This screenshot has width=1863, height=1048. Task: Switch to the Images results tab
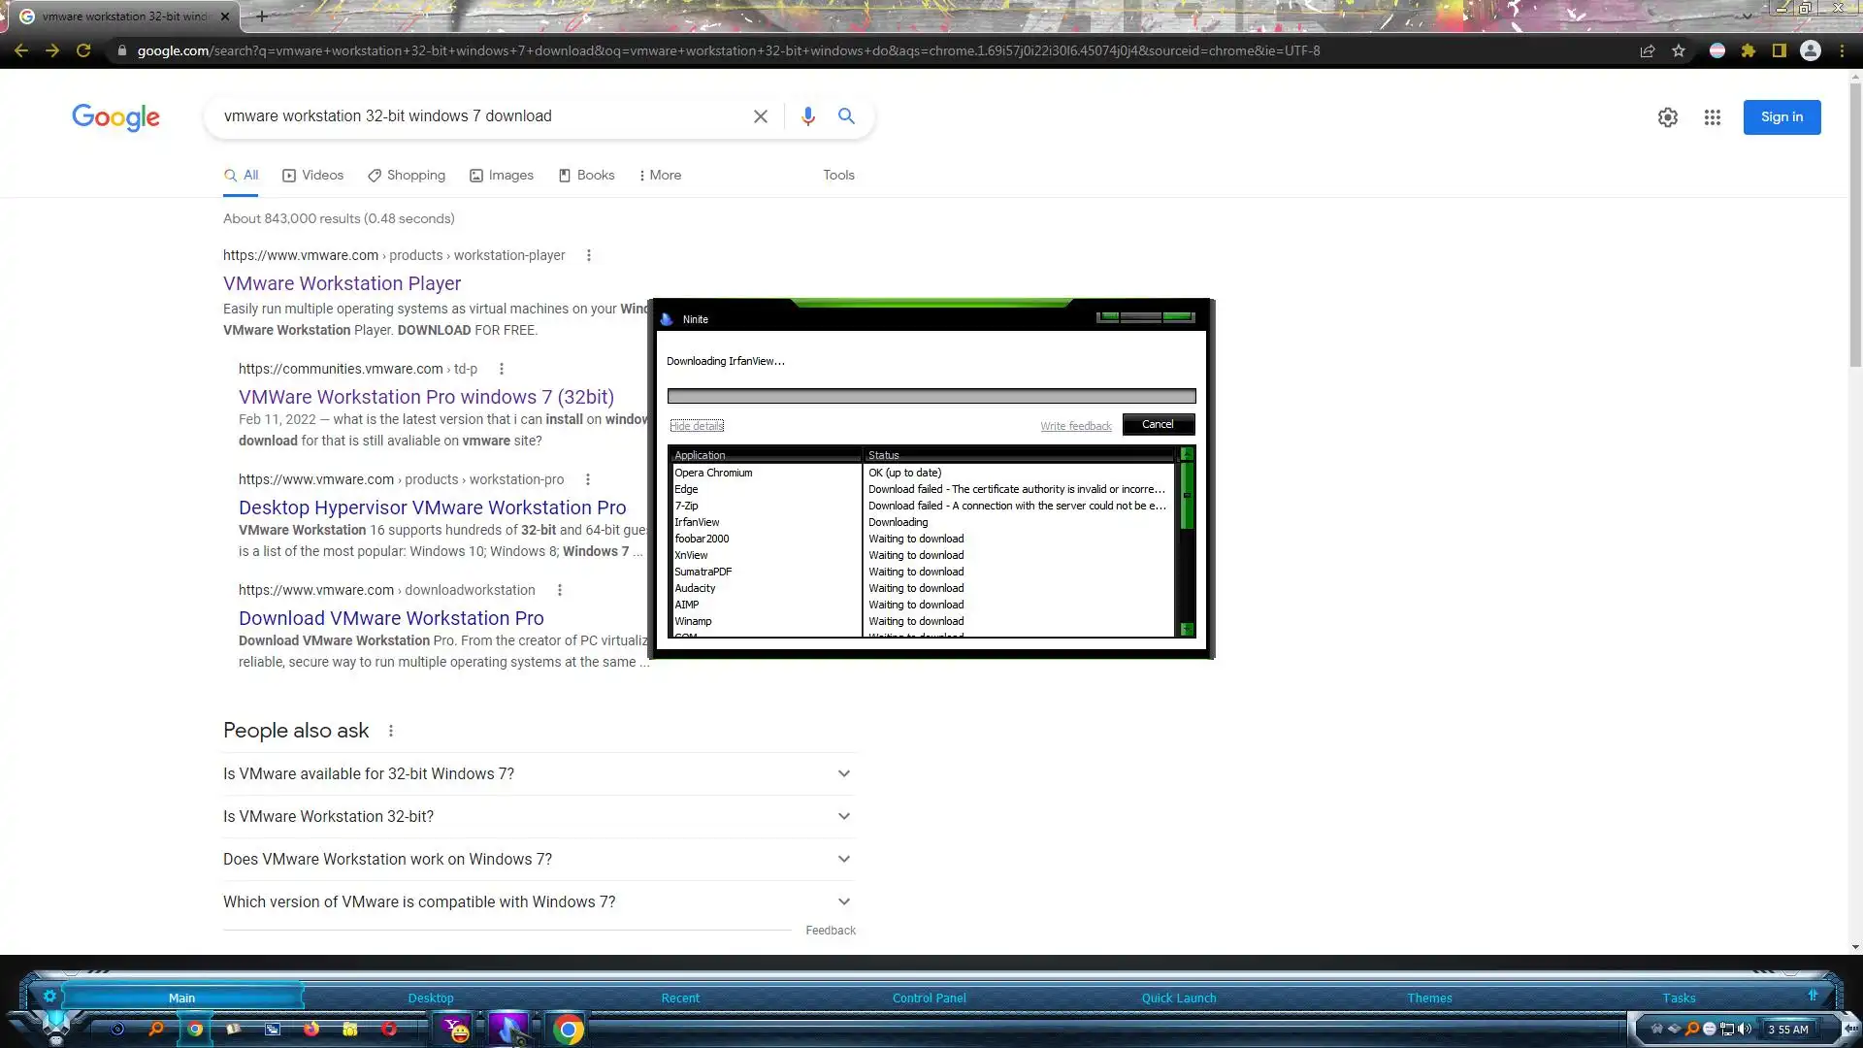pyautogui.click(x=502, y=175)
